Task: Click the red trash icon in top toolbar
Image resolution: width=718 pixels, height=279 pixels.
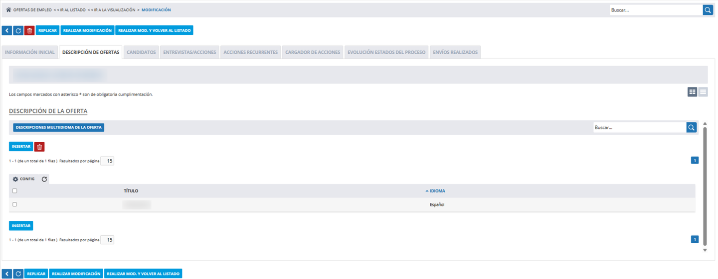Action: [x=29, y=30]
